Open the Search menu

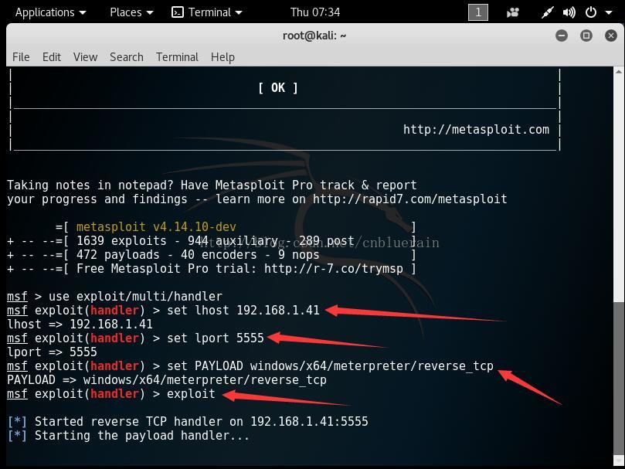tap(127, 57)
